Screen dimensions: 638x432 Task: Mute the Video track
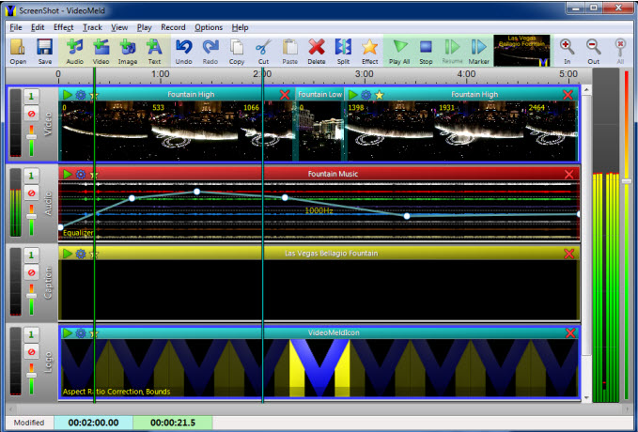click(30, 115)
